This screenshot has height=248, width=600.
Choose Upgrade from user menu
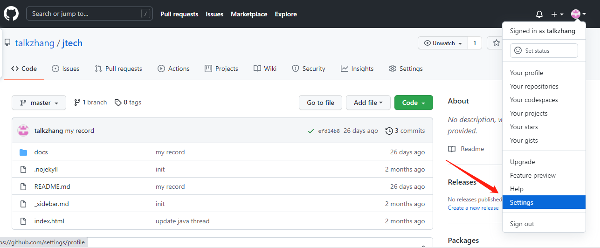[x=544, y=162]
